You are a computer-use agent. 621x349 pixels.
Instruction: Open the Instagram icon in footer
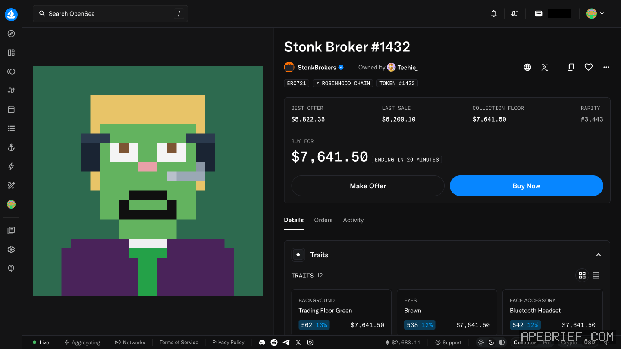[310, 343]
